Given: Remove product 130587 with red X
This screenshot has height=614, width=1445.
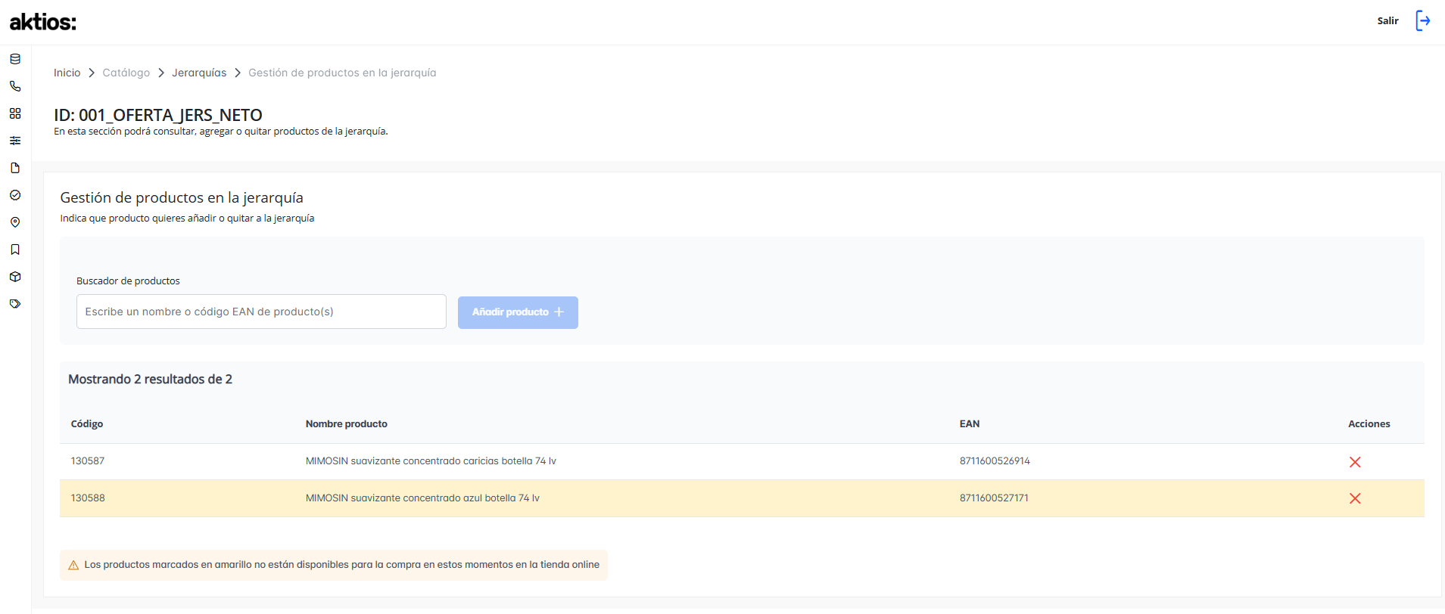Looking at the screenshot, I should [x=1355, y=462].
